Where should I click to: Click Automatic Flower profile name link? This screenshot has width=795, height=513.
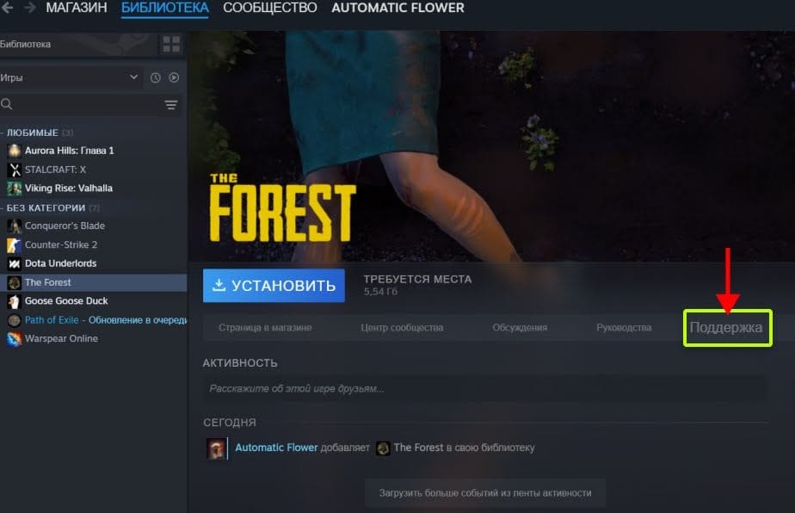tap(276, 448)
